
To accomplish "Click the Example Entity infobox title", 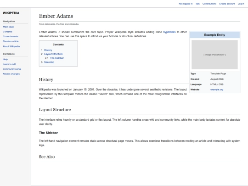I will pos(214,35).
